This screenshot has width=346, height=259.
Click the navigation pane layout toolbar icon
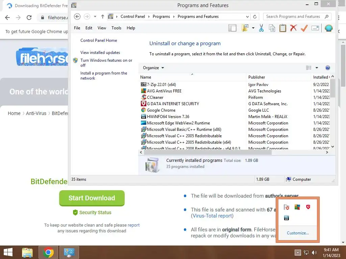coord(232,28)
